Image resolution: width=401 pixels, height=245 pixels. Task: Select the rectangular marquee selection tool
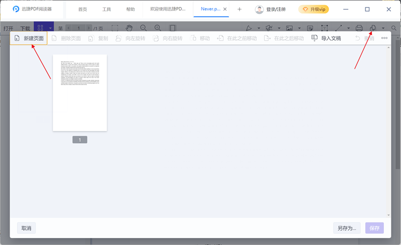pos(115,28)
